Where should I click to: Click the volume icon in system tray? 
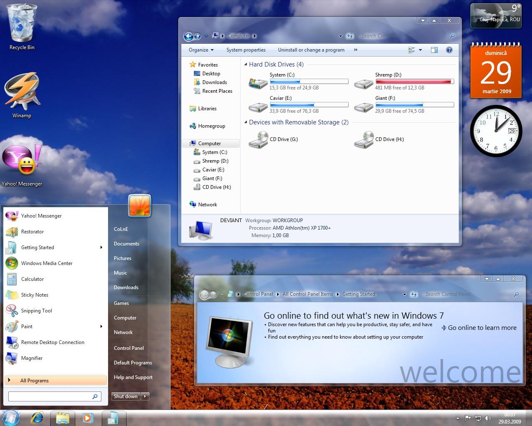click(x=488, y=418)
